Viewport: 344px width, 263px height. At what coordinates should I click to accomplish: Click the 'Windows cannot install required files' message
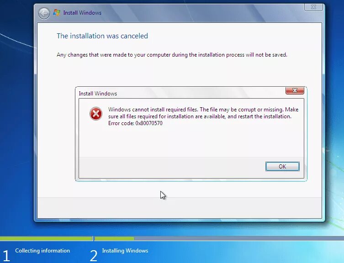203,113
